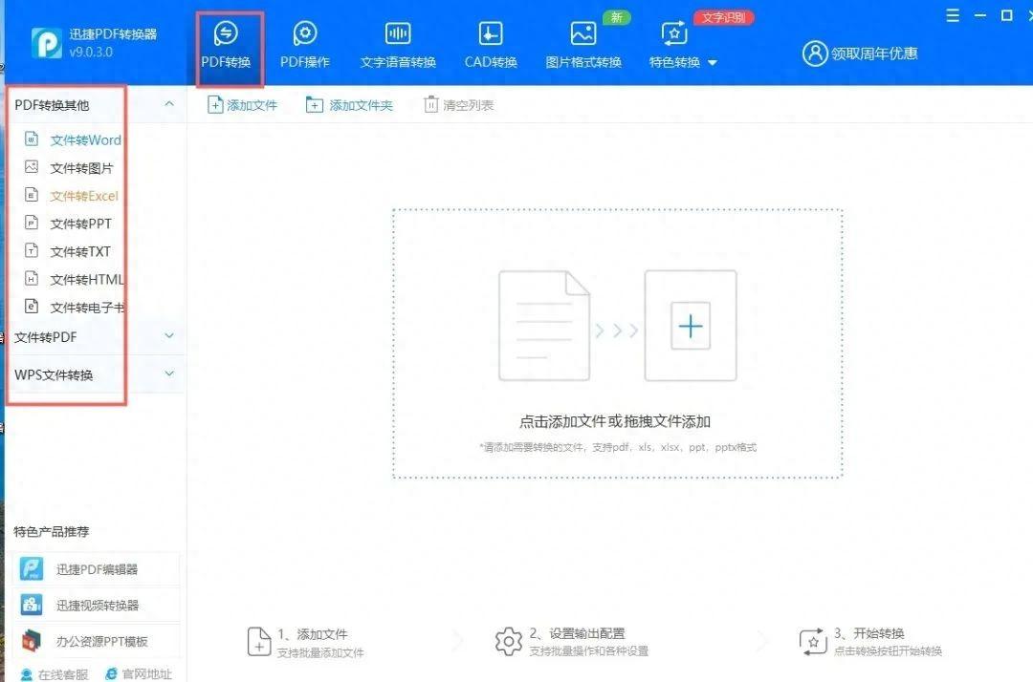The width and height of the screenshot is (1033, 682).
Task: Click the 领取周年优惠 promotion button
Action: [x=865, y=54]
